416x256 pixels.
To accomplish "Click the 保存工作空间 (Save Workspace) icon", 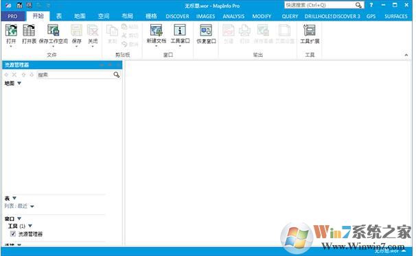I will (x=53, y=30).
